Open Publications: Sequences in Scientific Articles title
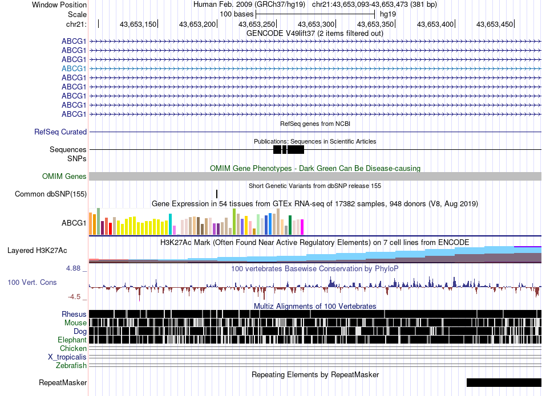542x396 pixels. point(315,141)
